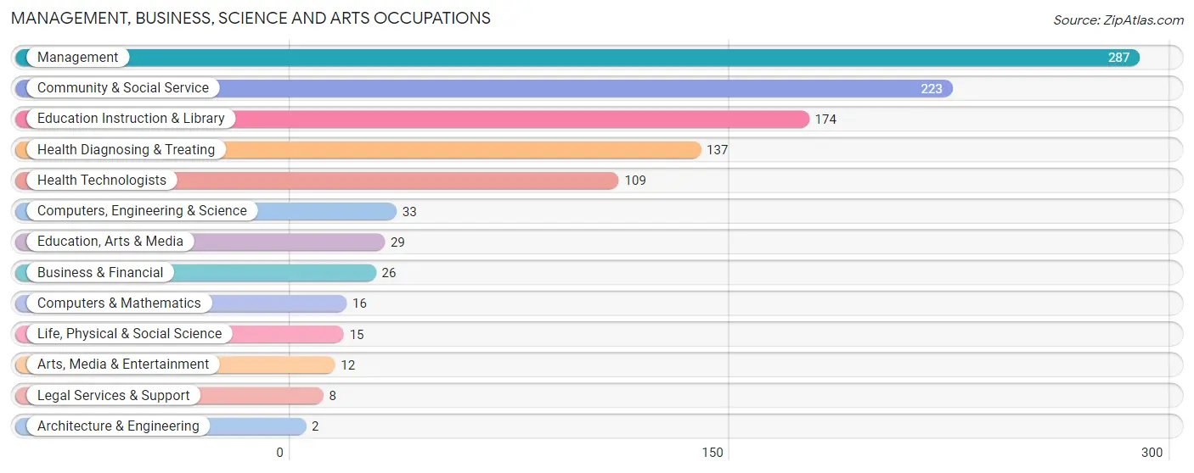Select Computers, Engineering & Science label
This screenshot has height=473, width=1194.
[x=142, y=211]
